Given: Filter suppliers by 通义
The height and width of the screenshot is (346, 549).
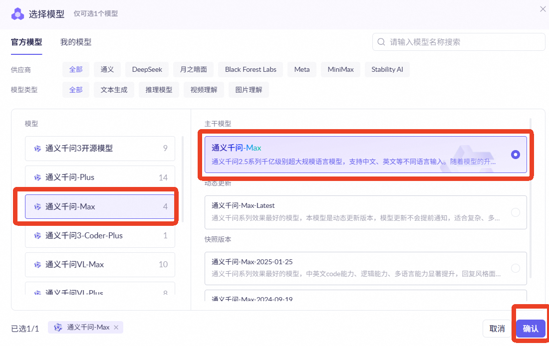Looking at the screenshot, I should [107, 70].
